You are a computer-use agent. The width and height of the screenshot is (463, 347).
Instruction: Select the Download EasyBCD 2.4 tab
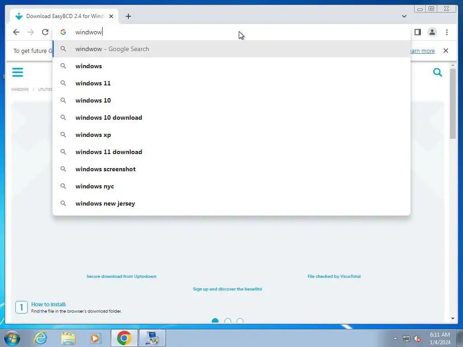(64, 16)
